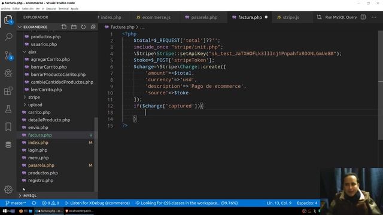Open the Selección menu
The image size is (383, 215).
click(28, 8)
